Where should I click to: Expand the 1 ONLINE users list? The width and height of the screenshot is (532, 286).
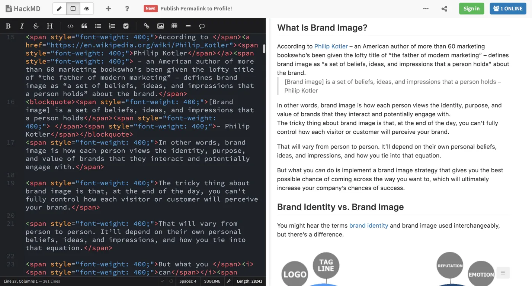[508, 9]
